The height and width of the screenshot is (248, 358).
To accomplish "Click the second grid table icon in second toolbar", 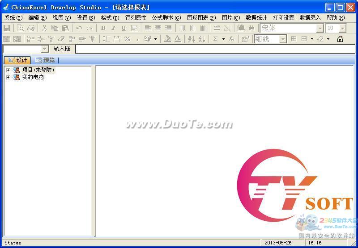I will 17,39.
